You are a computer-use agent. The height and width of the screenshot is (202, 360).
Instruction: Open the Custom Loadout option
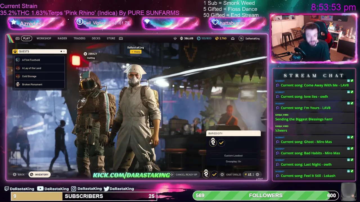[233, 155]
